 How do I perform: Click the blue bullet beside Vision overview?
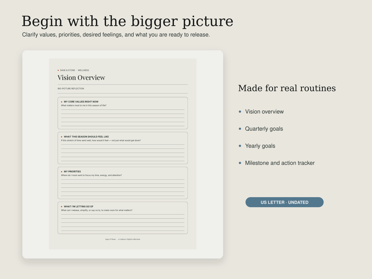[x=240, y=112]
